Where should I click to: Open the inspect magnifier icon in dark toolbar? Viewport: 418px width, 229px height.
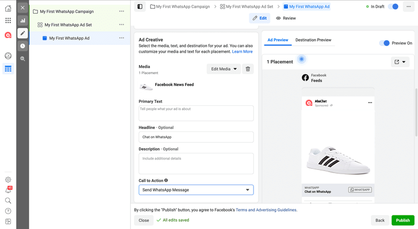click(x=22, y=58)
